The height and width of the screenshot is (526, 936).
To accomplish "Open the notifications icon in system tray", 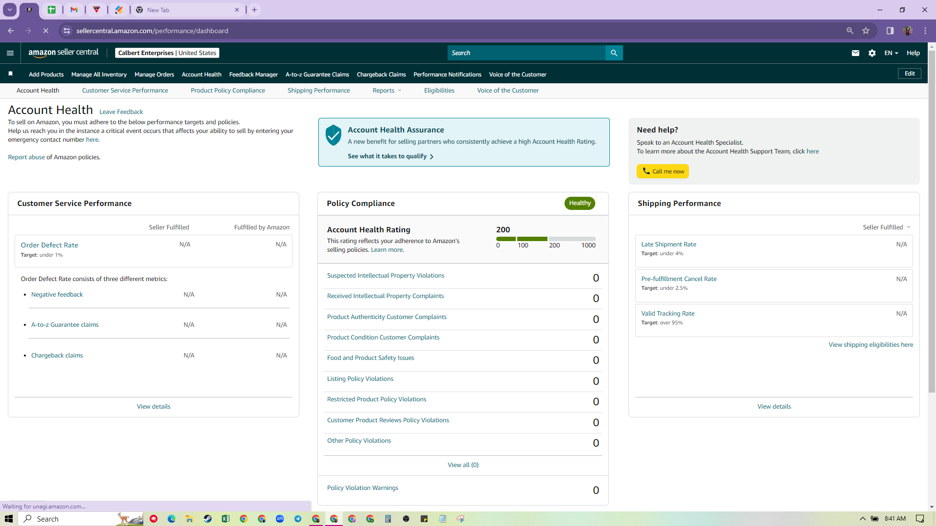I will 920,519.
